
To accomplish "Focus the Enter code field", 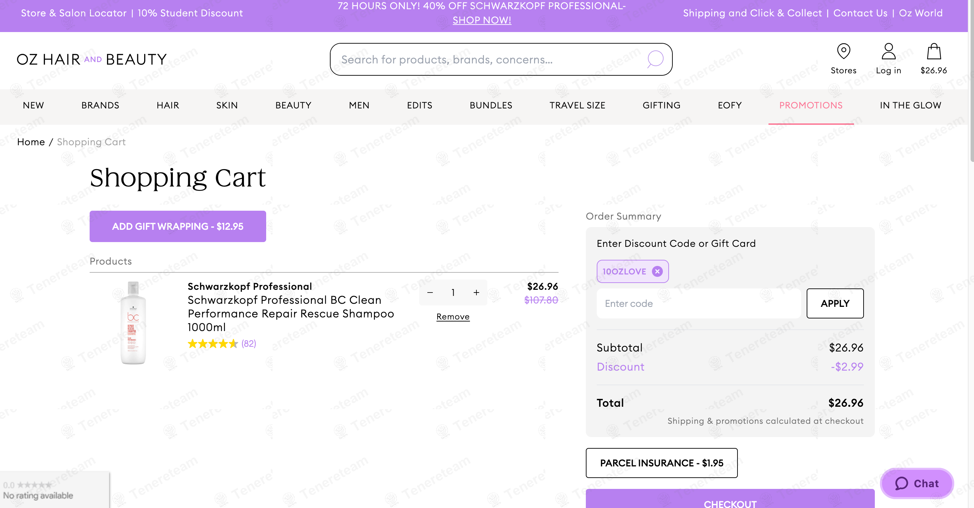I will pos(698,303).
